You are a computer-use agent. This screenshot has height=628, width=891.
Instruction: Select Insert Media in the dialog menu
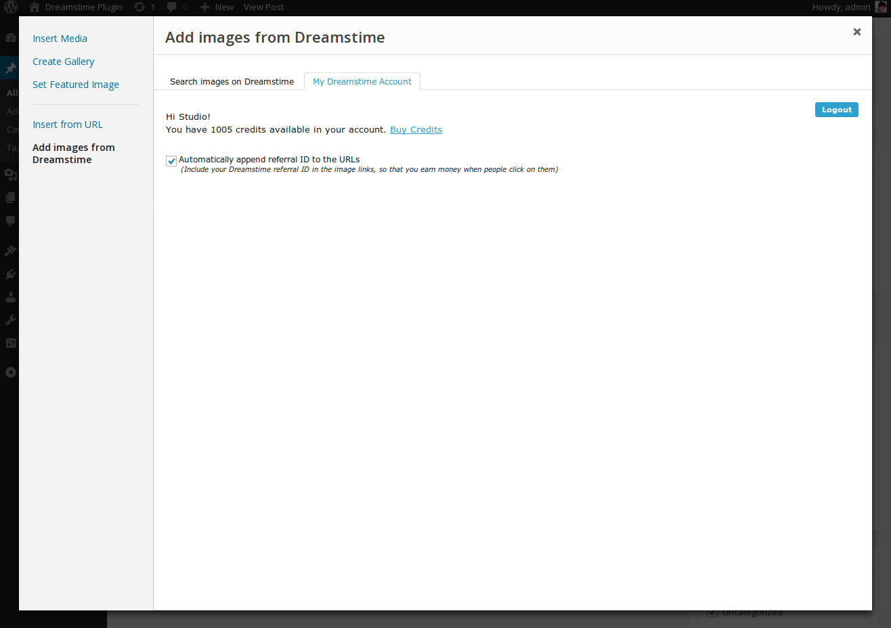point(60,39)
